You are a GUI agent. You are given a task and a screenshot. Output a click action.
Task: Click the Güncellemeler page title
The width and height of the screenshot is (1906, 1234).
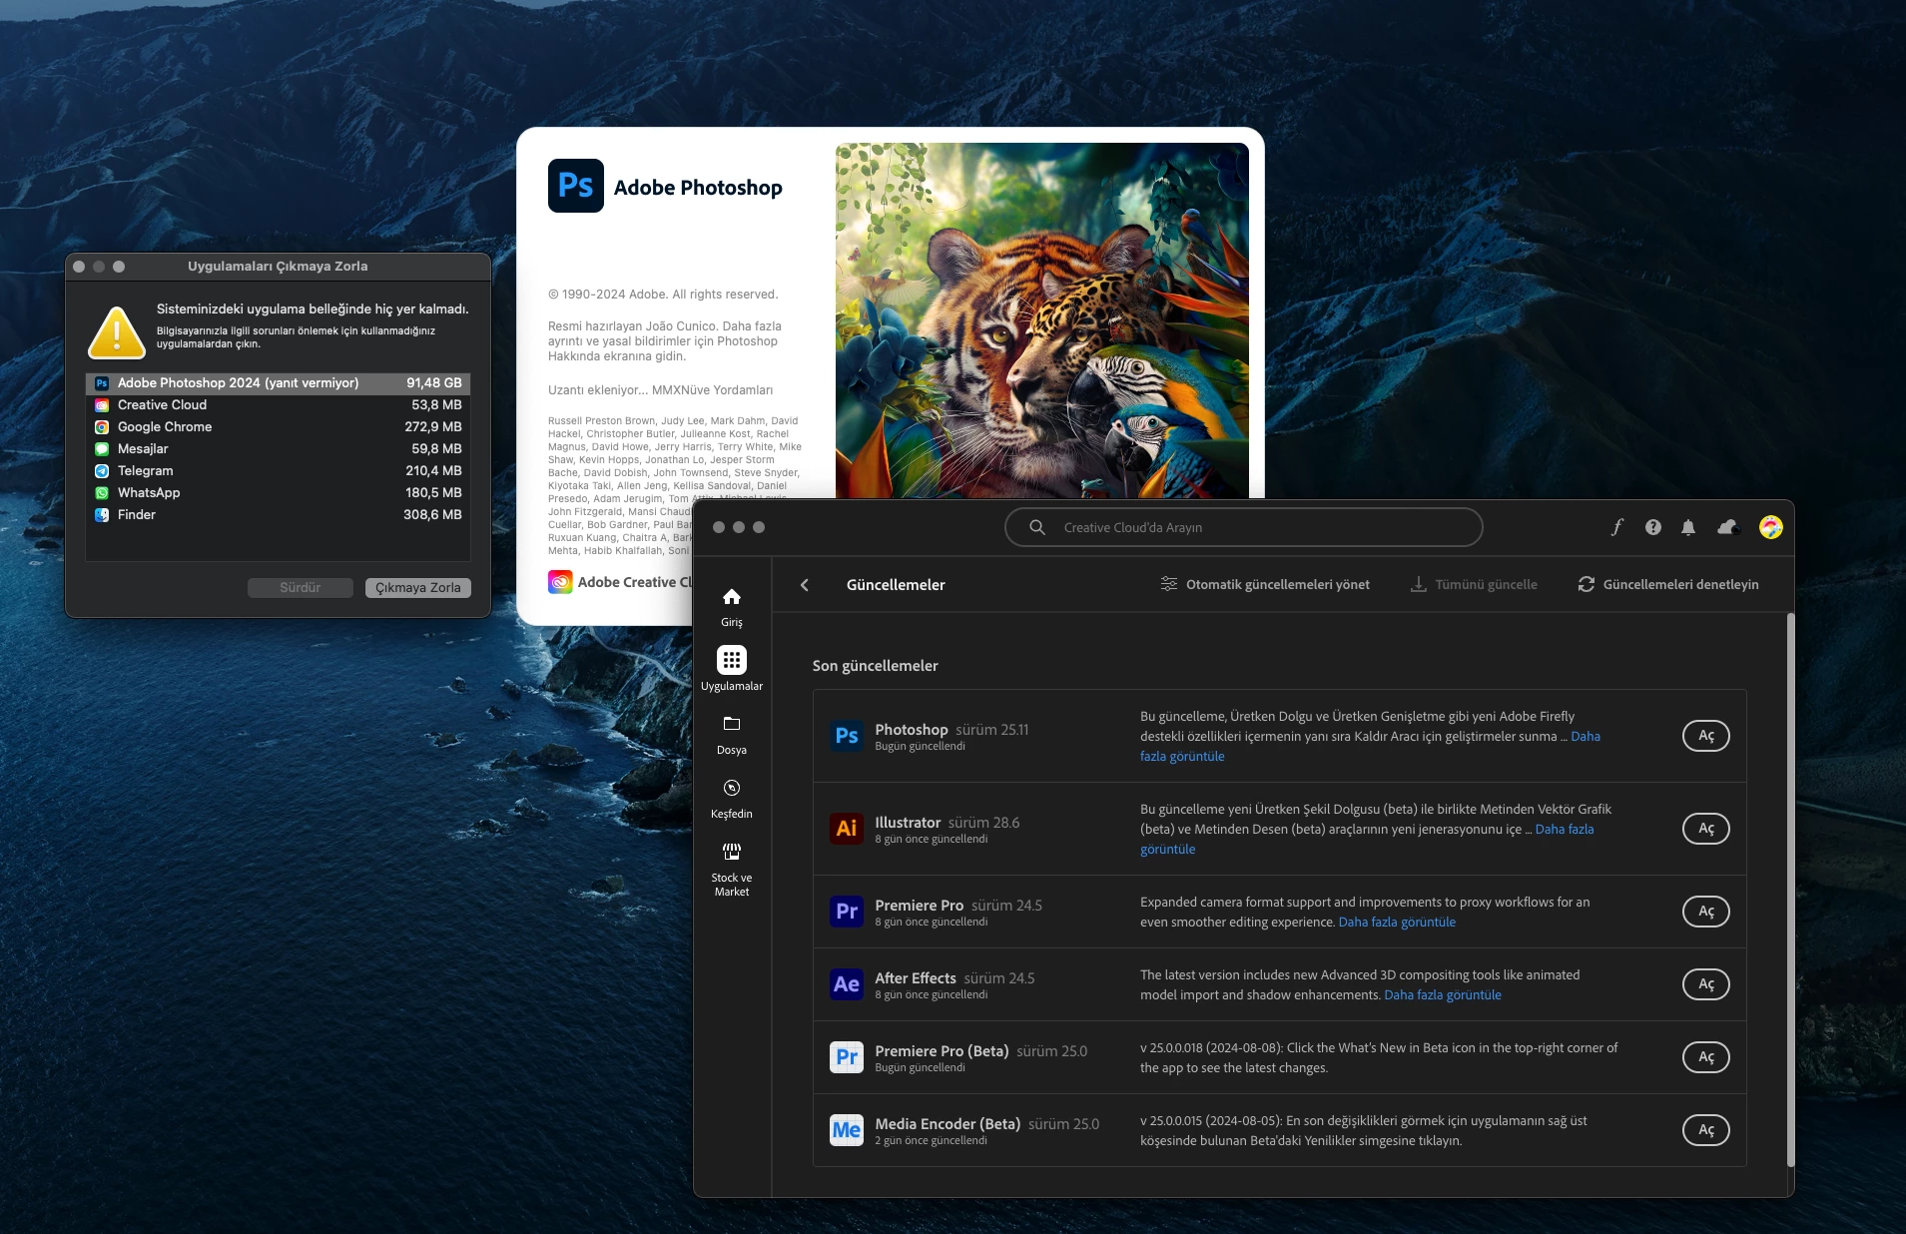pyautogui.click(x=896, y=585)
